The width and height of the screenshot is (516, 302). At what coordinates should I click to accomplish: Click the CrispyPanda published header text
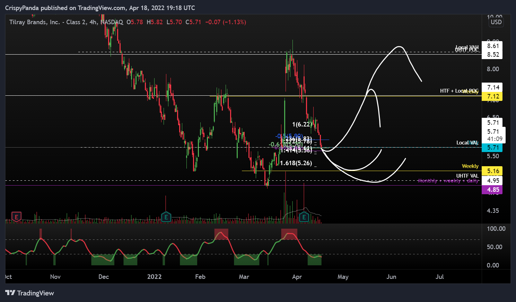pyautogui.click(x=100, y=8)
